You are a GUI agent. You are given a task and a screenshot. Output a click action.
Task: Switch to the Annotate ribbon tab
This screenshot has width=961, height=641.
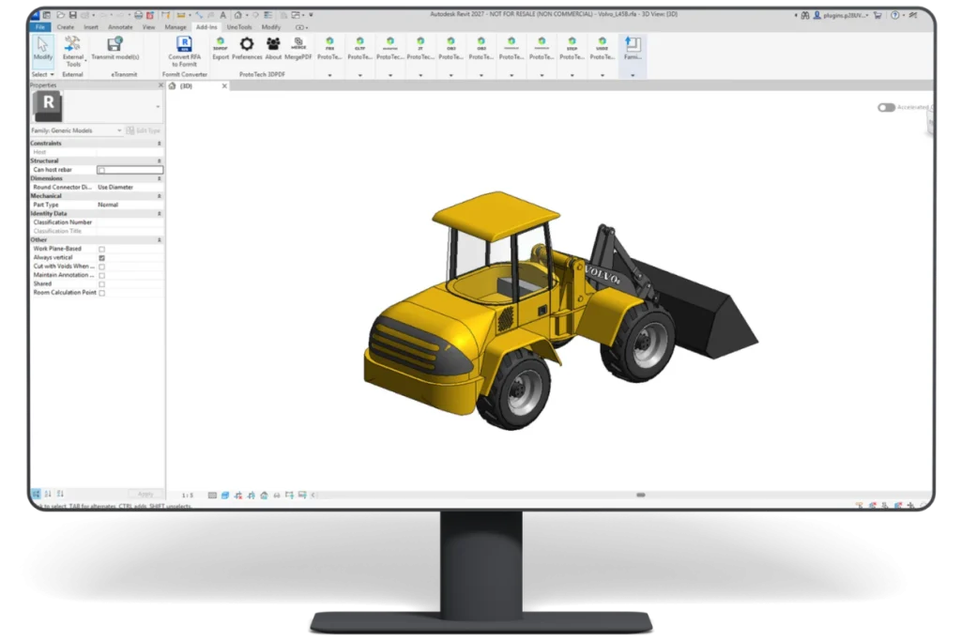tap(120, 27)
